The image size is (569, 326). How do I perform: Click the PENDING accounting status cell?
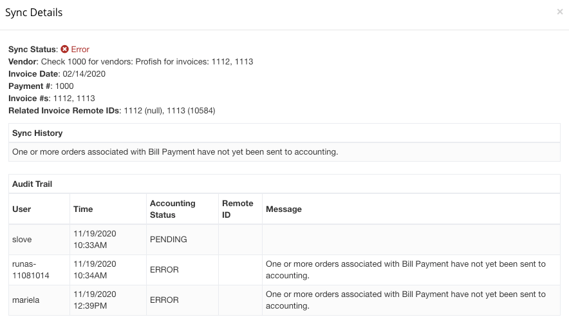(182, 240)
